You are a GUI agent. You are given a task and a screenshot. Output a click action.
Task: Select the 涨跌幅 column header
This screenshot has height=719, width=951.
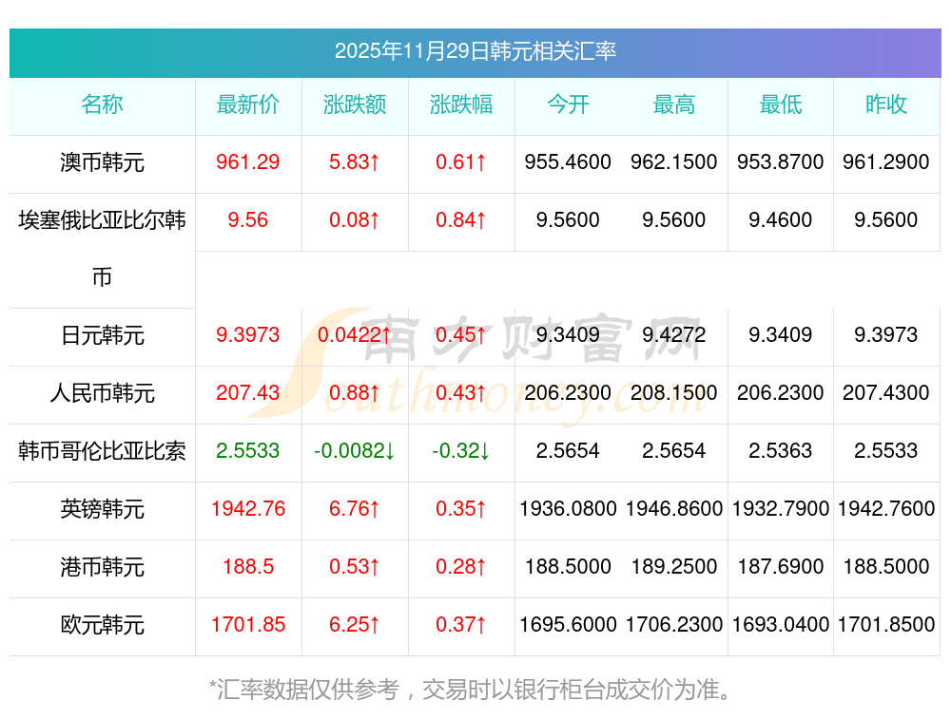click(x=461, y=104)
